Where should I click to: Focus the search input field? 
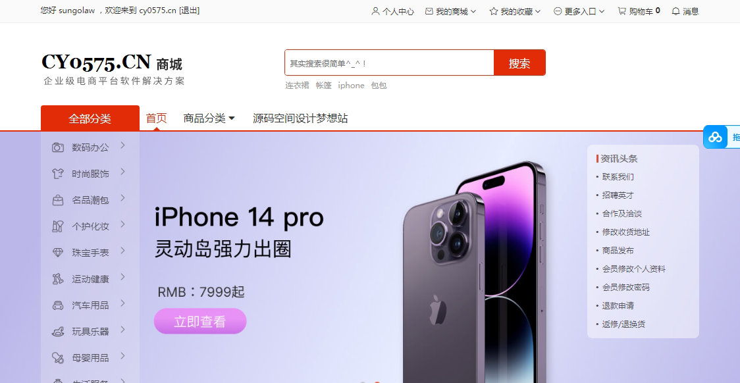click(x=389, y=63)
